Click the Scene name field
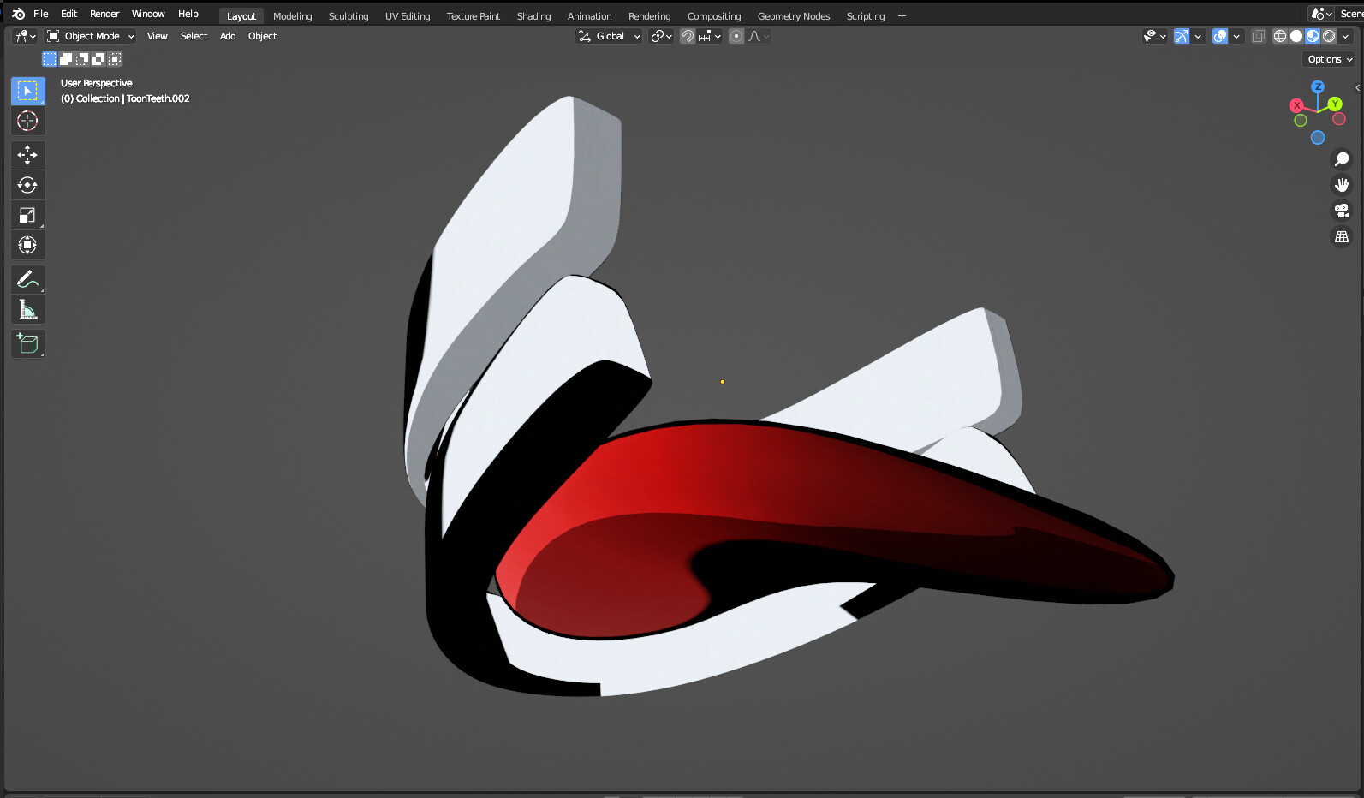1364x798 pixels. tap(1350, 14)
